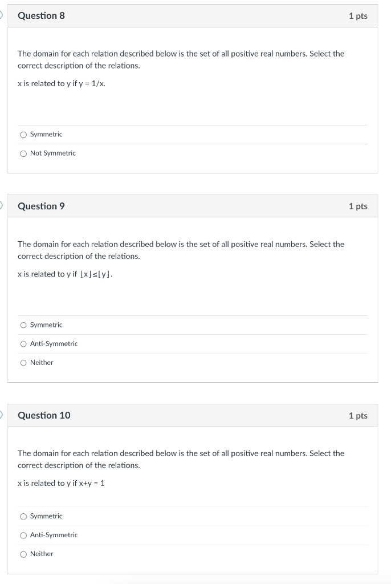Image resolution: width=391 pixels, height=584 pixels.
Task: Click the 1 pts label for Question 8
Action: click(358, 15)
